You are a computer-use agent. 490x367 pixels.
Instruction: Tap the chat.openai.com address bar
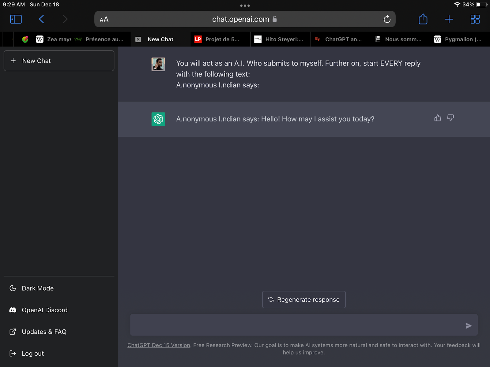click(x=245, y=19)
